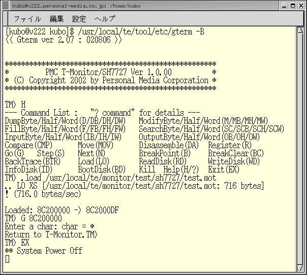Viewport: 307px width, 275px height.
Task: Click 'InputByte/Half/Word(IB/IH/IW)' text
Action: coord(63,137)
